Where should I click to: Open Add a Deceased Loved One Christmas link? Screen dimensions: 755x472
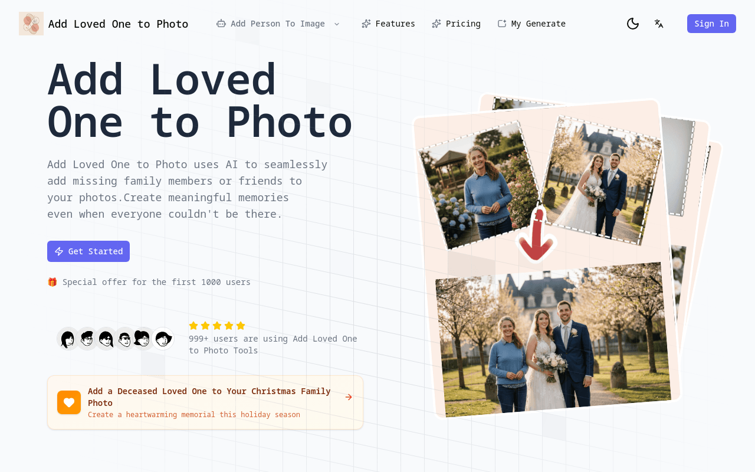[205, 402]
